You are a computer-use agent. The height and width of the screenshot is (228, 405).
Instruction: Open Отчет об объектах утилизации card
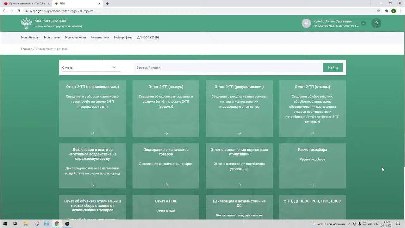pyautogui.click(x=92, y=207)
